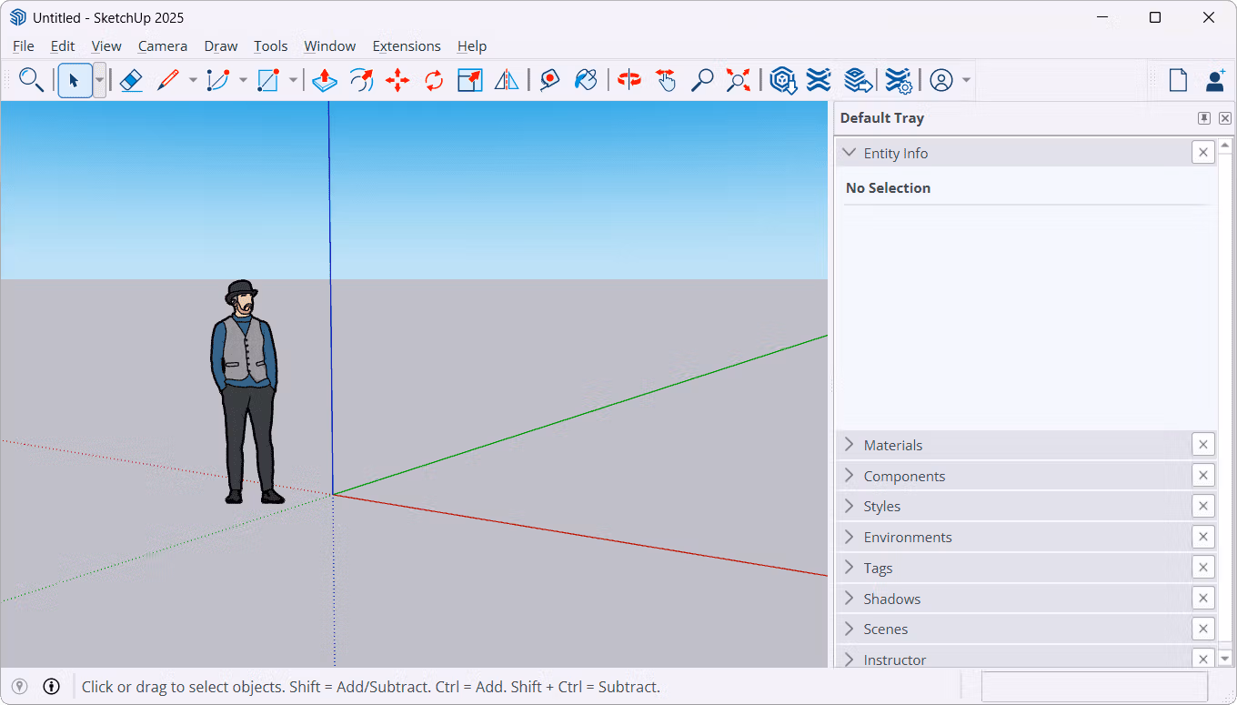Open the Arc tool dropdown arrow
Image resolution: width=1237 pixels, height=705 pixels.
(243, 80)
